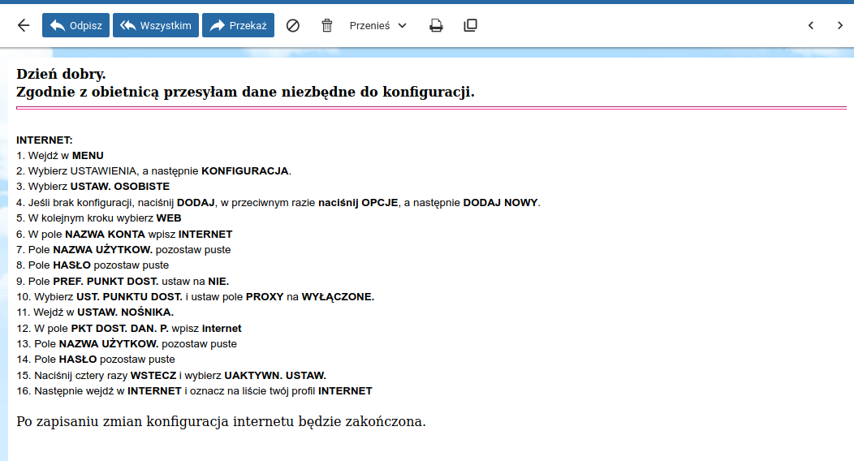Open the Przenieś move dropdown
Screen dimensions: 854x461
click(377, 25)
